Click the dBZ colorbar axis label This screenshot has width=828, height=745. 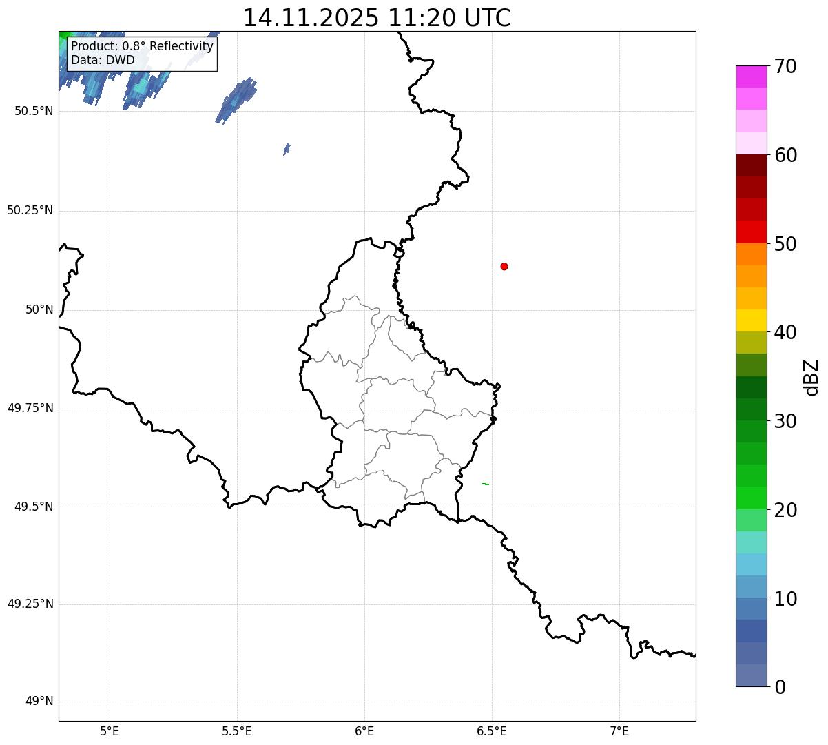click(811, 377)
